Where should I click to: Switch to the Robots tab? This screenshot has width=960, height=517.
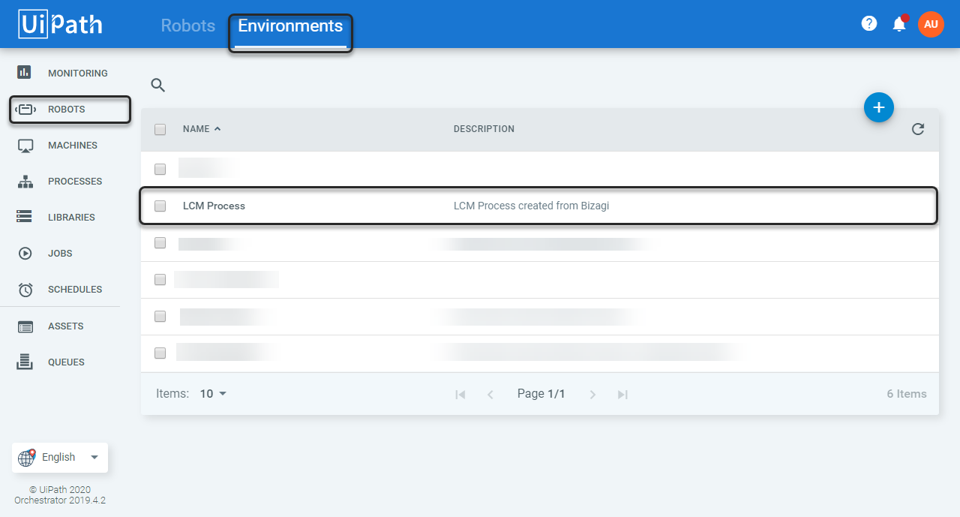click(188, 26)
